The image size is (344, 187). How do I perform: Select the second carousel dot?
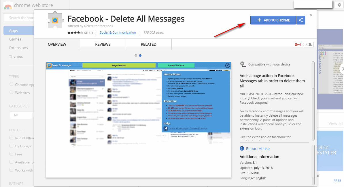pos(140,55)
